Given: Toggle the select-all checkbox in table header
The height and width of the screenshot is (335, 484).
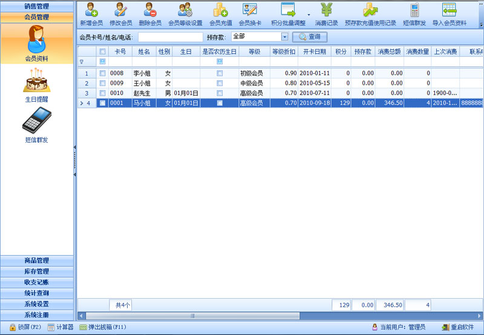Looking at the screenshot, I should pyautogui.click(x=102, y=51).
